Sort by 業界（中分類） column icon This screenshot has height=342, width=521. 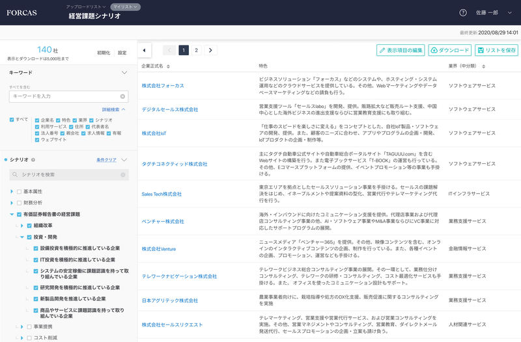click(483, 66)
